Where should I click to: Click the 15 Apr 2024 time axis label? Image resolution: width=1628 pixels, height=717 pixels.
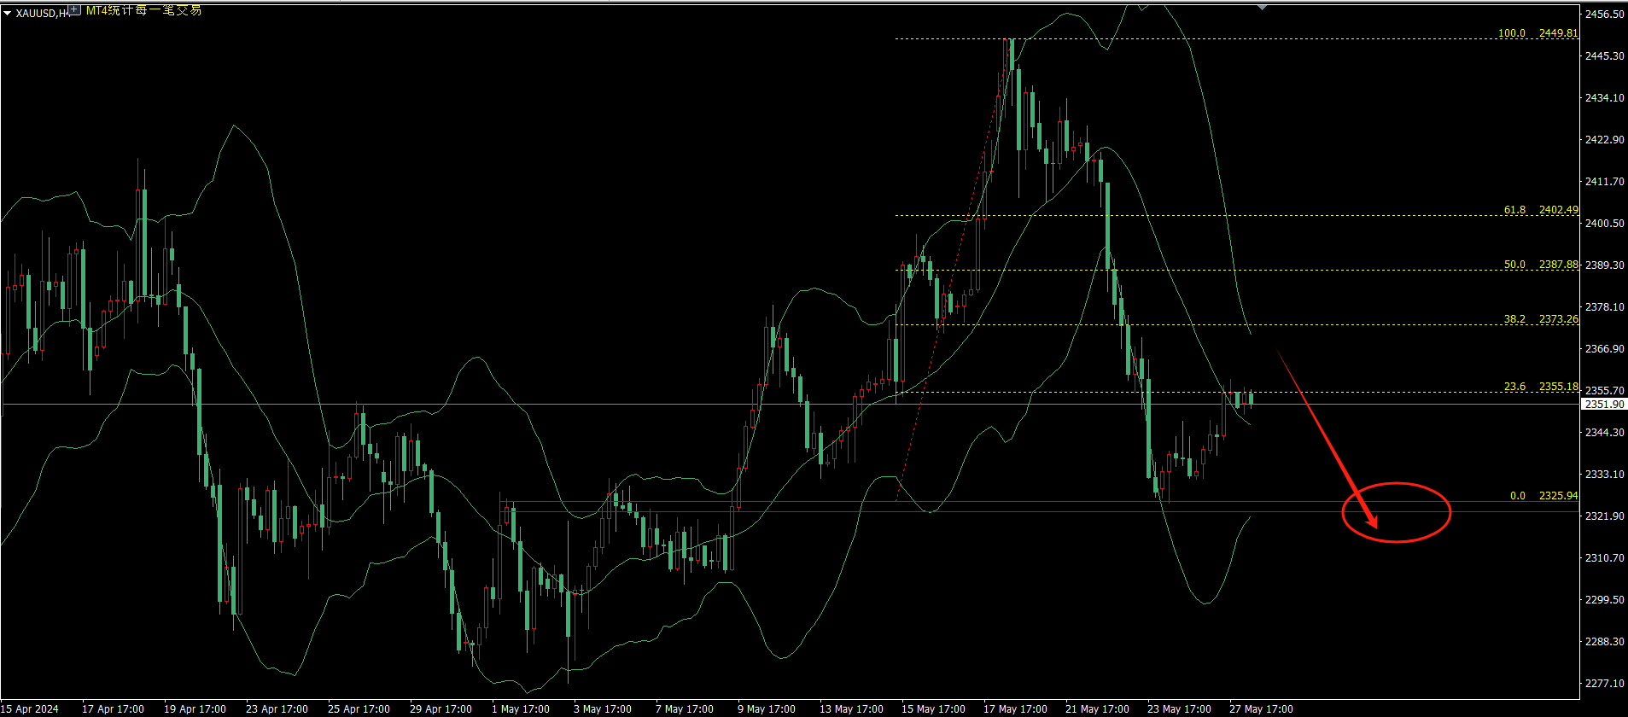point(30,709)
